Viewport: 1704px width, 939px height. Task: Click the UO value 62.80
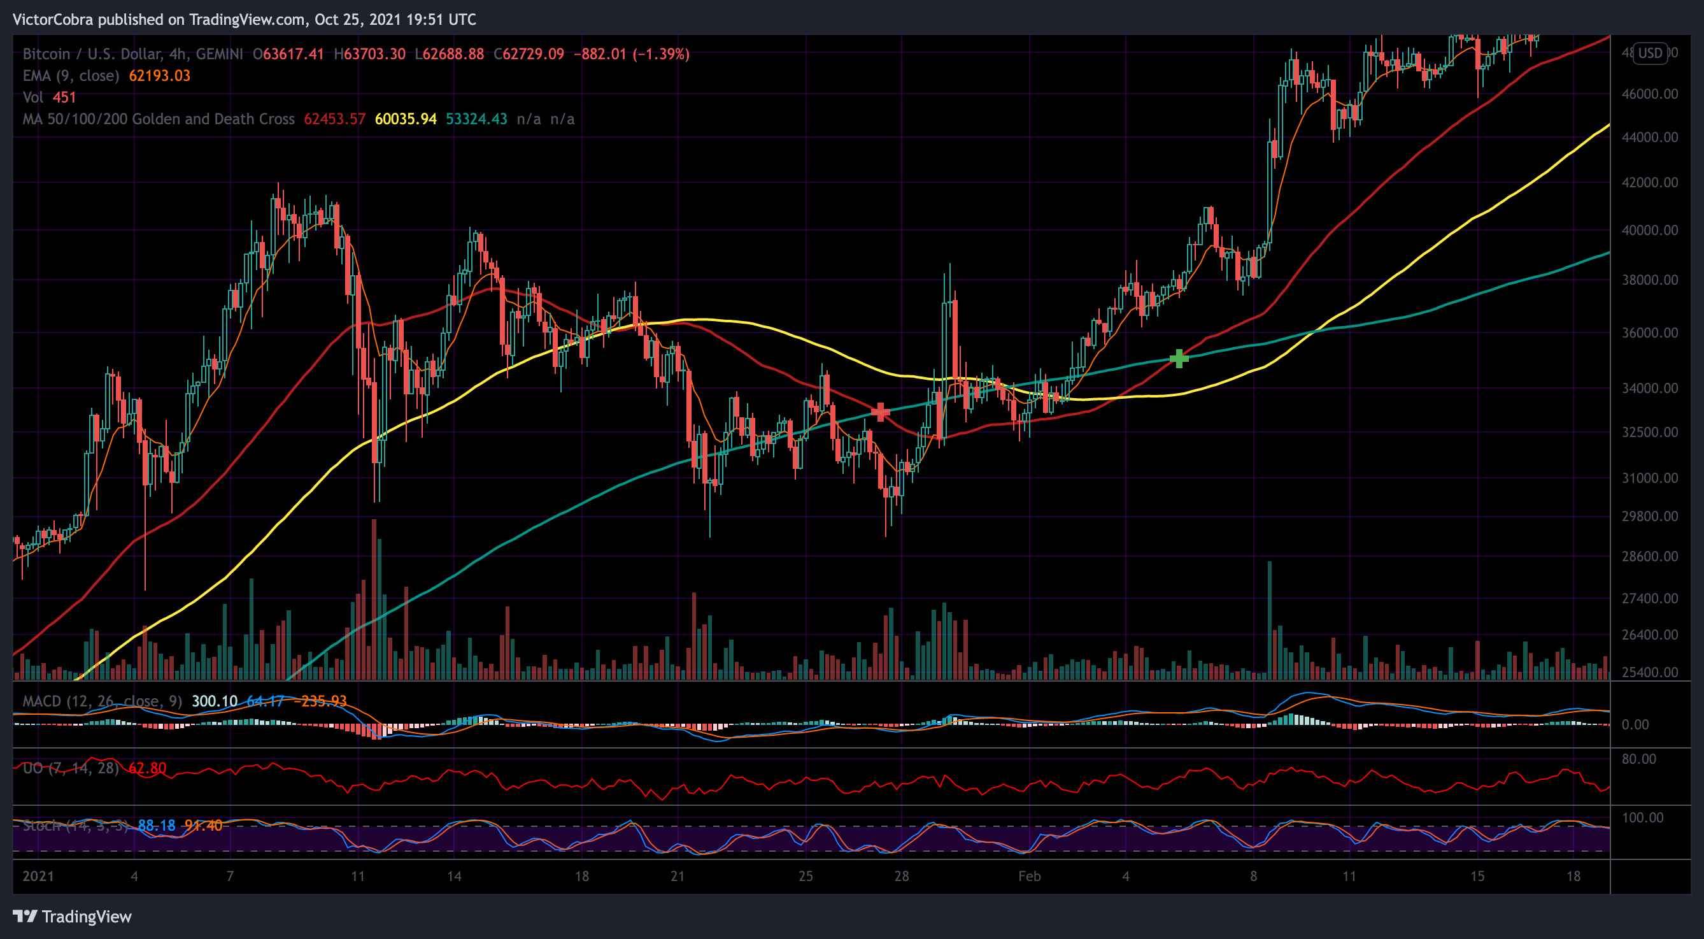pos(148,768)
